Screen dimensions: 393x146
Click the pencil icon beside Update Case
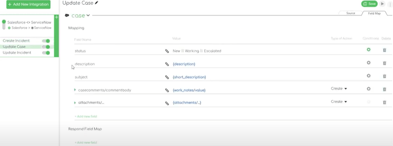97,3
